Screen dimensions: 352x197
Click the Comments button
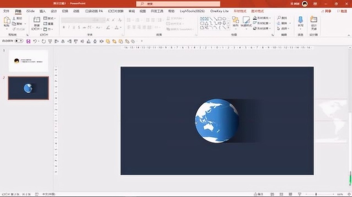342,11
